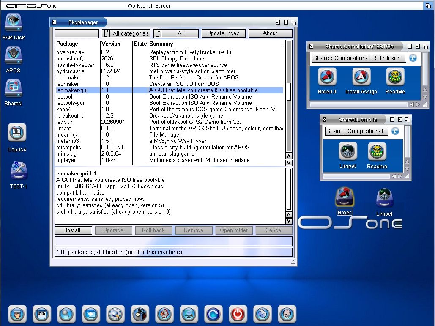
Task: Select the micropolis package row
Action: (x=170, y=147)
